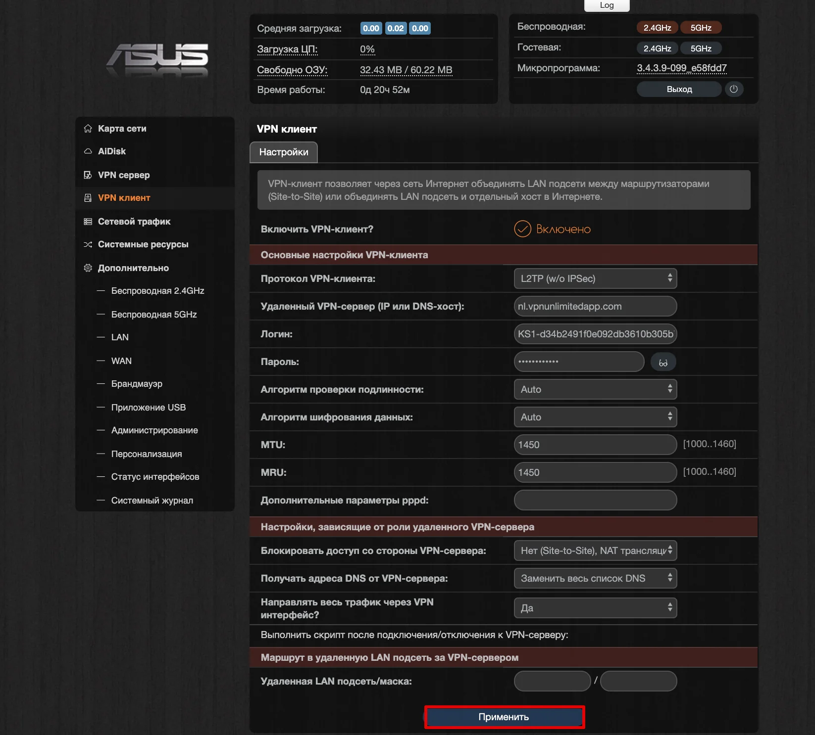
Task: Click the glasses icon to reveal password
Action: point(663,362)
